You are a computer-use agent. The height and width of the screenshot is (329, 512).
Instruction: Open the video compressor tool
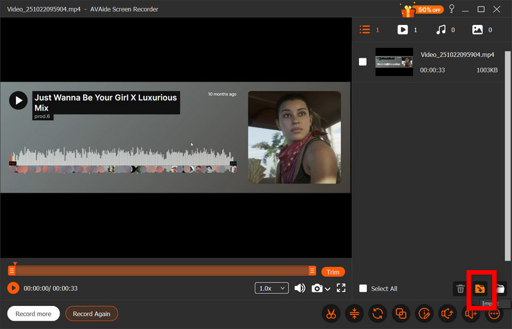point(355,314)
